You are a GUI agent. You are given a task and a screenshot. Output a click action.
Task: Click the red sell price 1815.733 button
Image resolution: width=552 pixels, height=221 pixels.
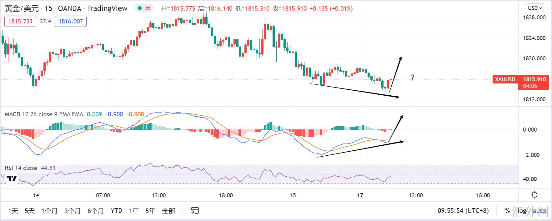pyautogui.click(x=20, y=21)
